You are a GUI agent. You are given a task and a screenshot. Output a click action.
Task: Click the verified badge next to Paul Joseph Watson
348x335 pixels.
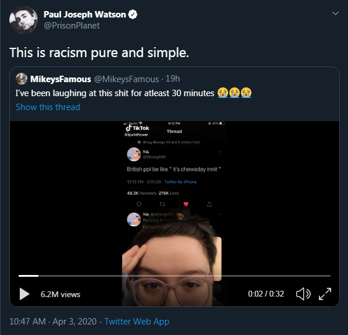133,15
